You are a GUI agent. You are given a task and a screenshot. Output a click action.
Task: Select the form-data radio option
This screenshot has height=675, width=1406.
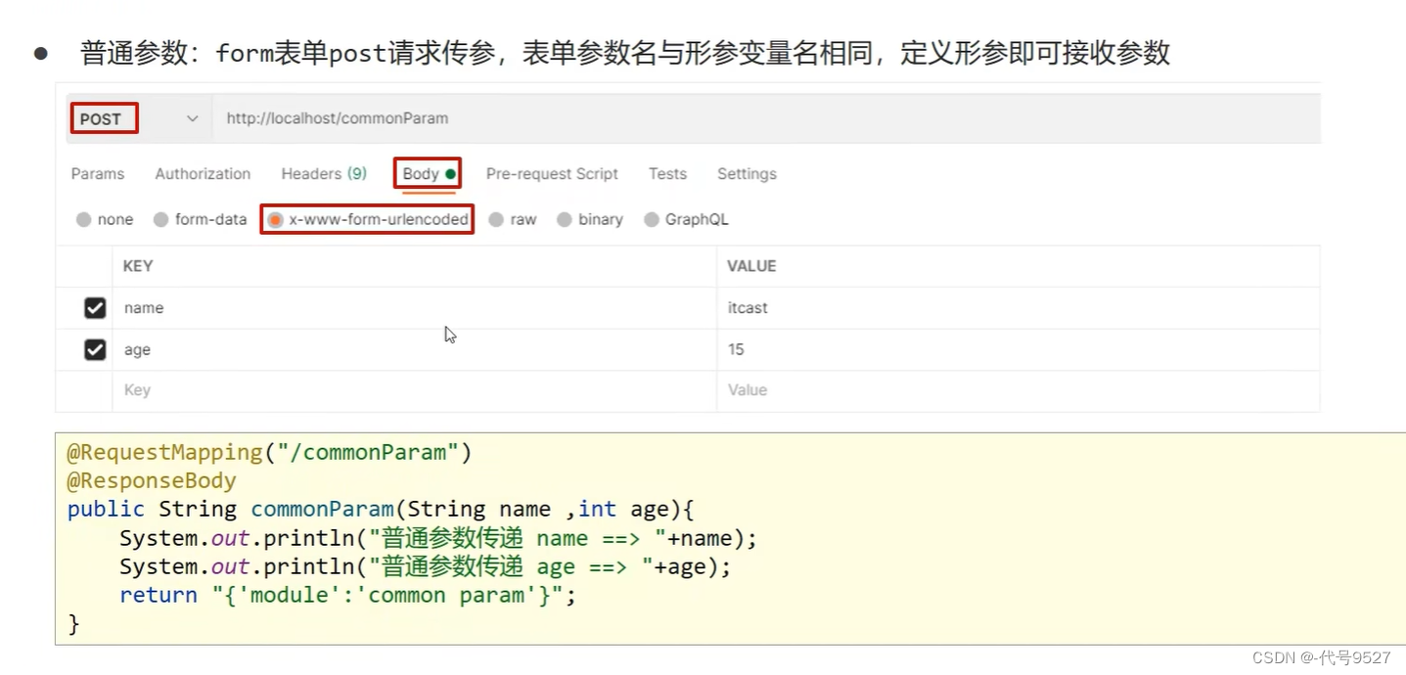click(161, 220)
